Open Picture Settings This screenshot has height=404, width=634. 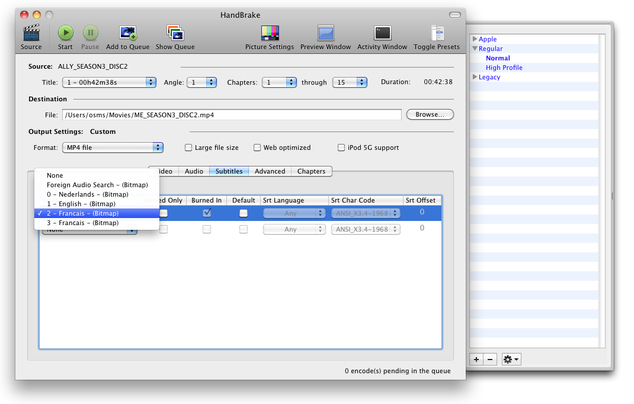(270, 33)
